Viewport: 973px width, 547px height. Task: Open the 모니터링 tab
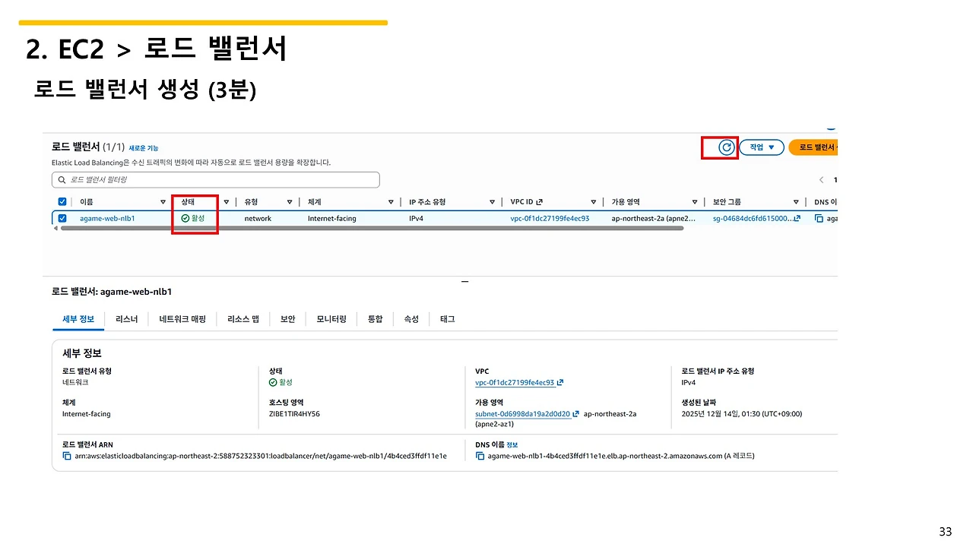(331, 319)
